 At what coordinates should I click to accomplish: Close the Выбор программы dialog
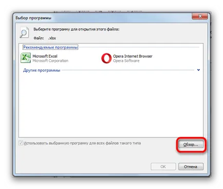click(x=200, y=16)
